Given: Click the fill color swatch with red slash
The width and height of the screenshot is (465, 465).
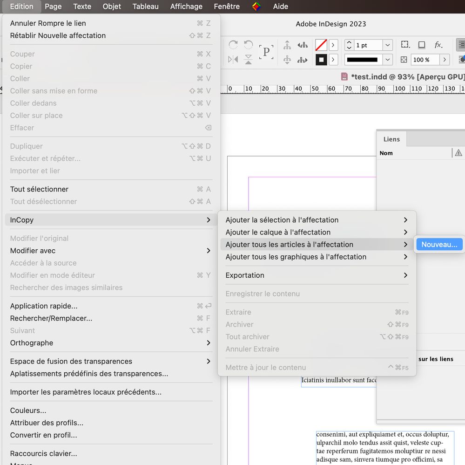Looking at the screenshot, I should pos(321,45).
